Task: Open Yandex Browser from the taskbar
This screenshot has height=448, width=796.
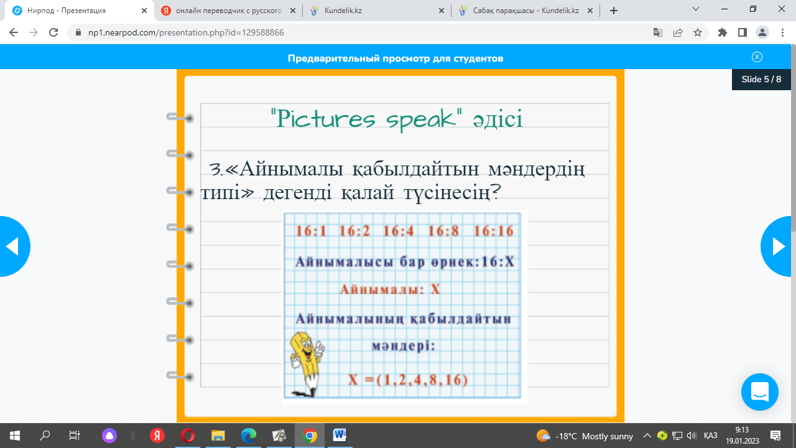Action: (157, 436)
